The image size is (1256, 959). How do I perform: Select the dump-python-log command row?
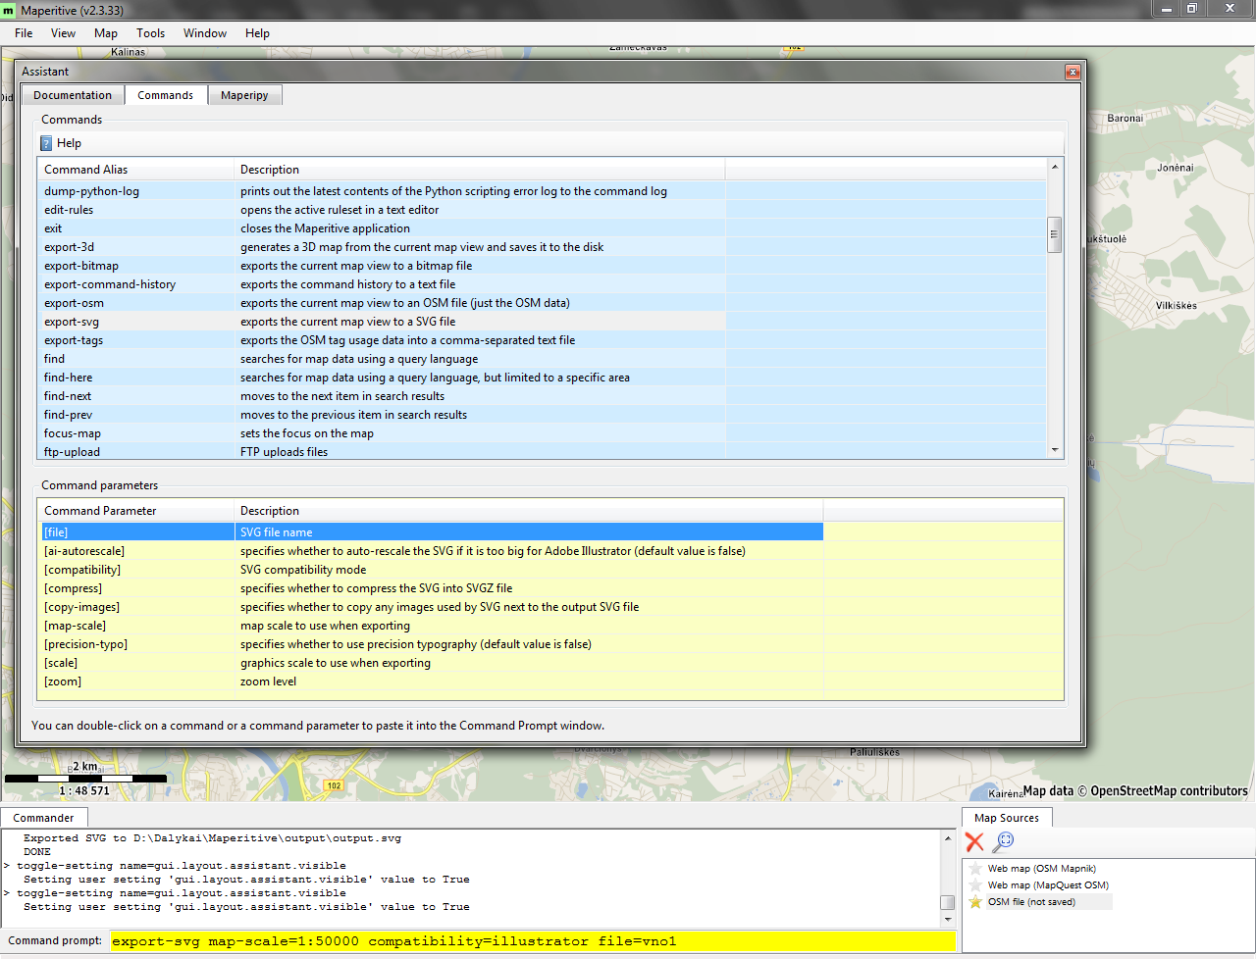542,191
